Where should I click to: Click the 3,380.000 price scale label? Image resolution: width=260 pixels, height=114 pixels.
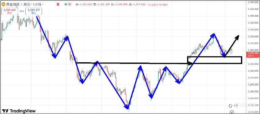253,23
